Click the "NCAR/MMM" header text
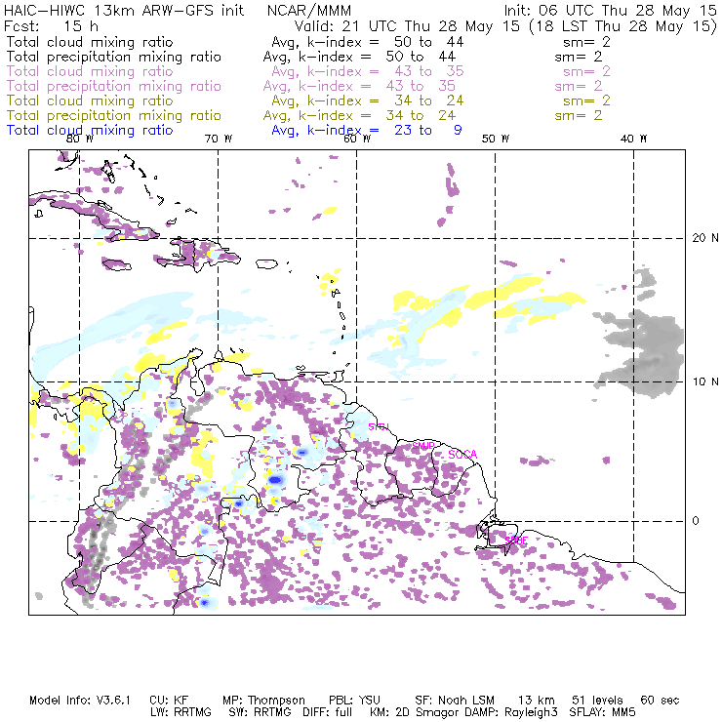Screen dimensions: 722x722 (x=309, y=10)
